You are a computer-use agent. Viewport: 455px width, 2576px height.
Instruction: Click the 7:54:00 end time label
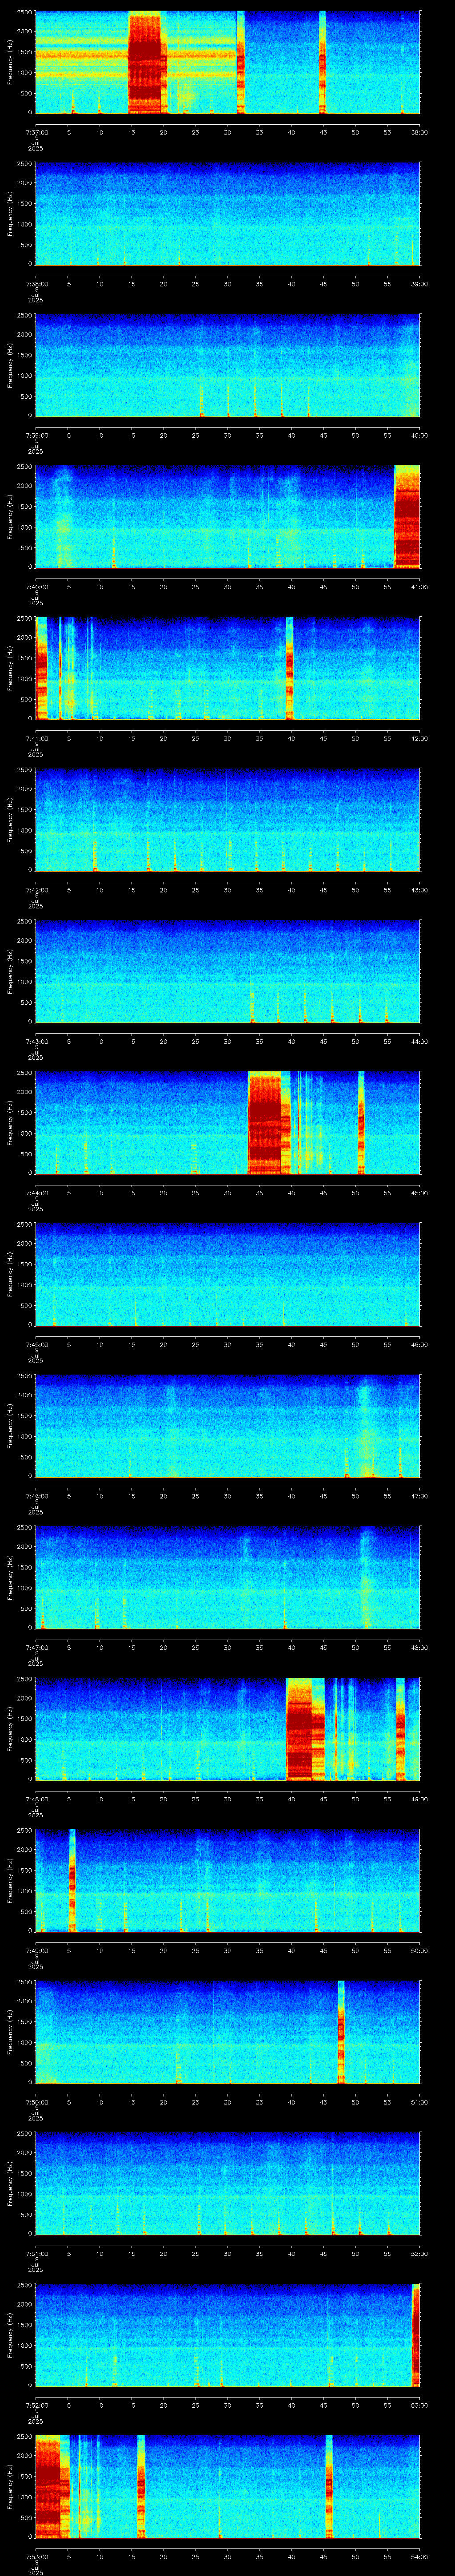419,2556
